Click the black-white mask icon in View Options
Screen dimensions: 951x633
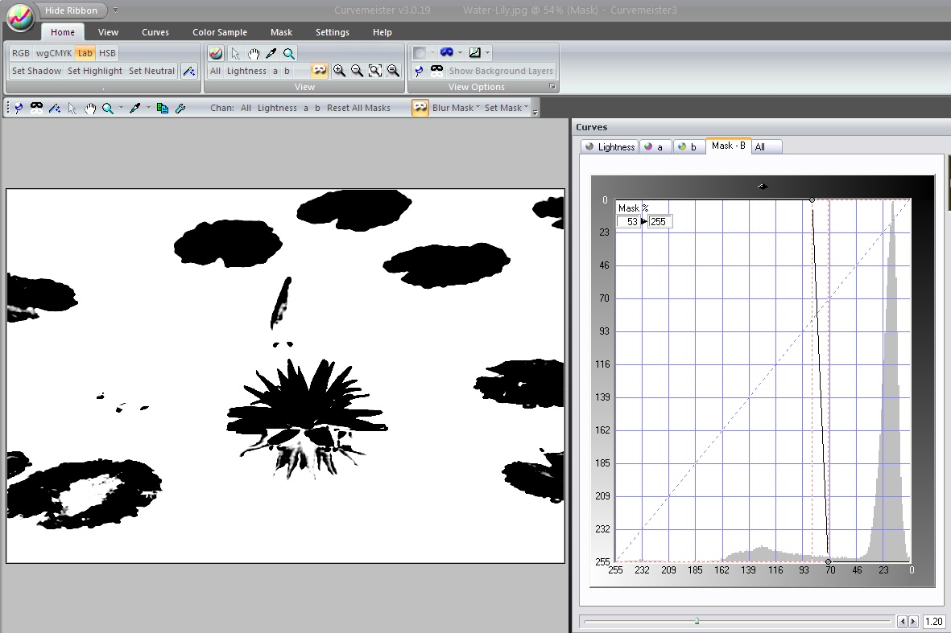[x=436, y=71]
